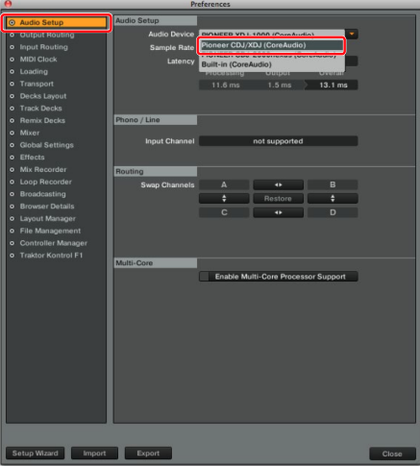
Task: Click the 11.6 ms processing latency value
Action: [226, 86]
